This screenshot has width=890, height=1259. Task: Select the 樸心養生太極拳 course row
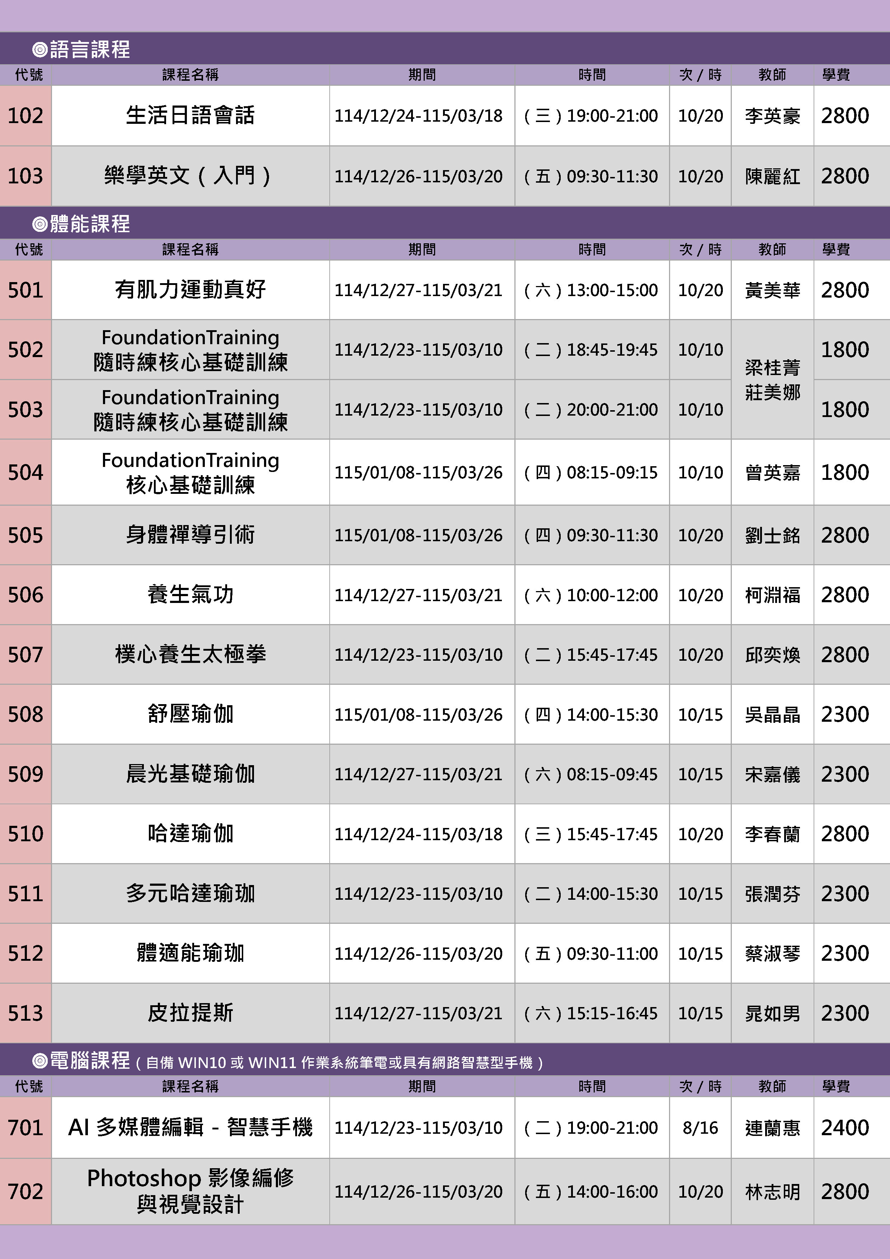click(190, 655)
